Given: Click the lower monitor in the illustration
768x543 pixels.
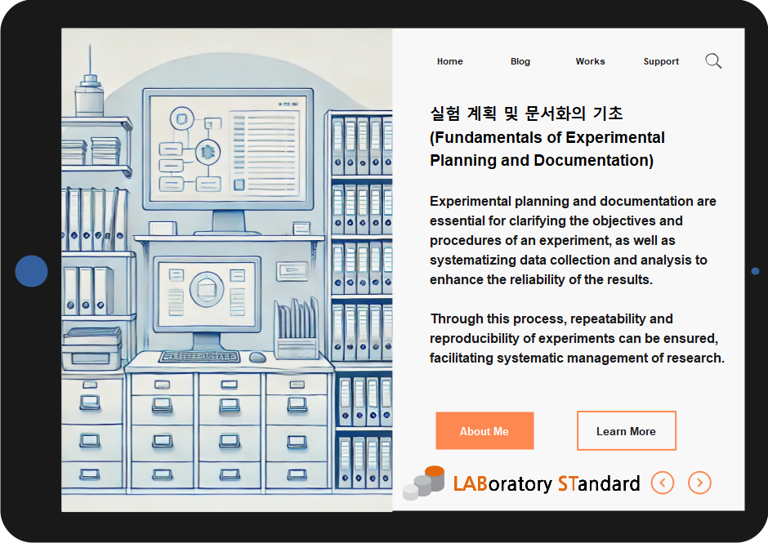Looking at the screenshot, I should [x=207, y=290].
